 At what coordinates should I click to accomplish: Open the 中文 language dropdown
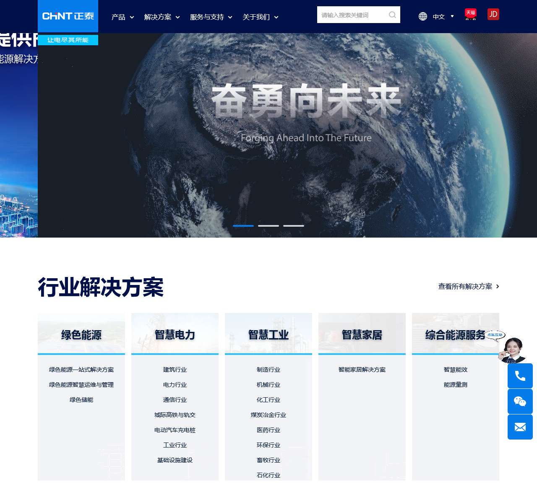pos(443,16)
